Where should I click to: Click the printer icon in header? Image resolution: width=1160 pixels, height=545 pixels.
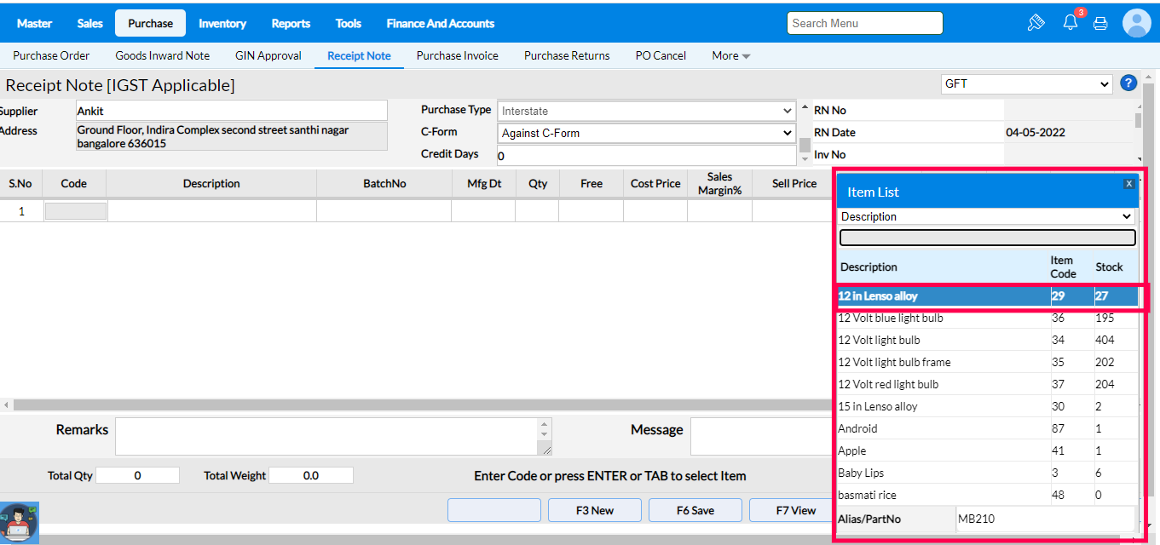1100,24
